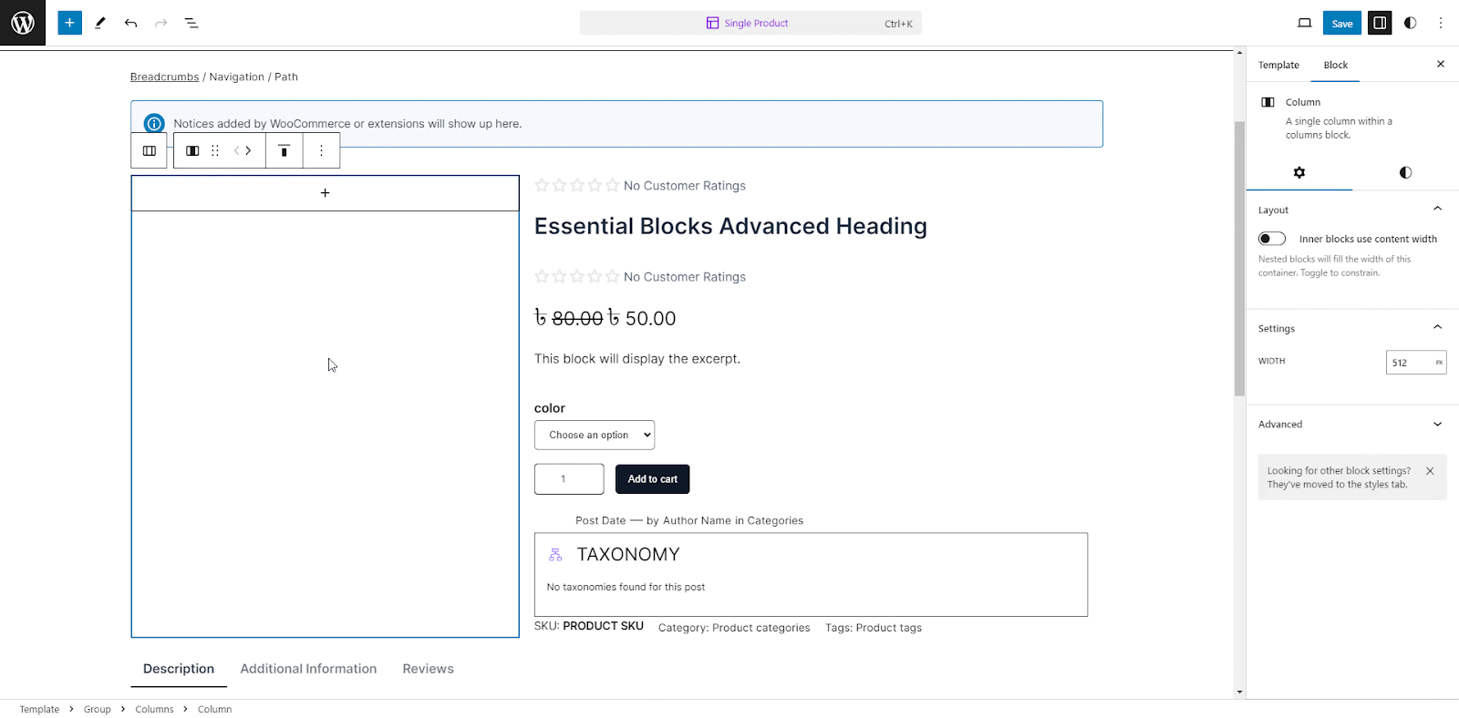Dismiss the block settings notice
Screen dimensions: 1459x718
[1430, 471]
